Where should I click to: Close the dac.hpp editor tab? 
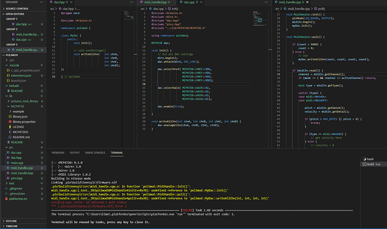tap(71, 2)
